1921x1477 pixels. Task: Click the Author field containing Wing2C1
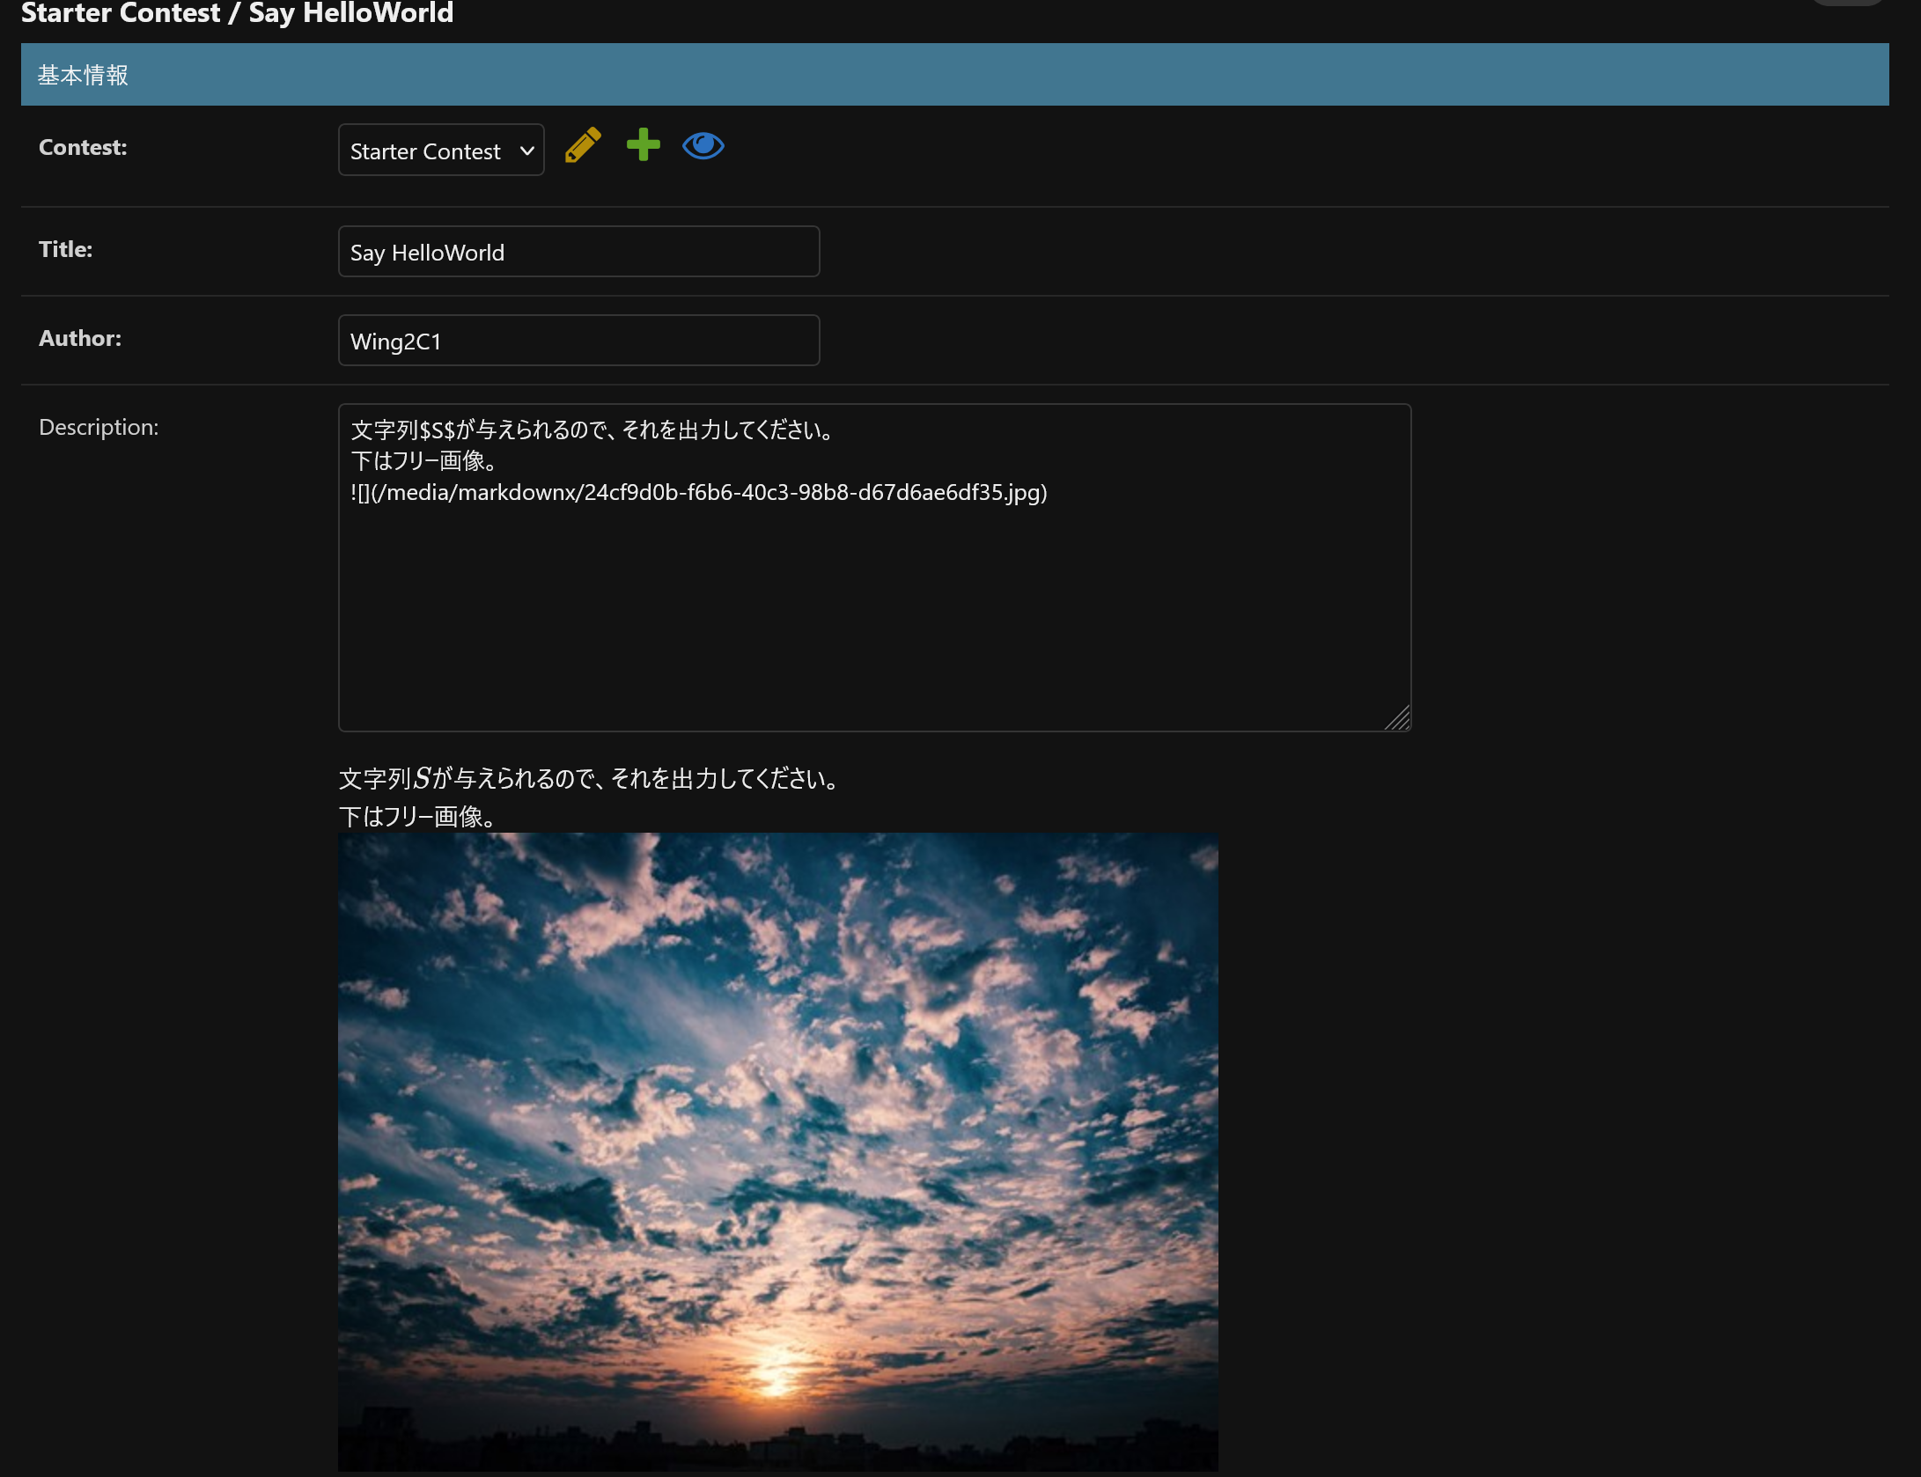(x=578, y=341)
